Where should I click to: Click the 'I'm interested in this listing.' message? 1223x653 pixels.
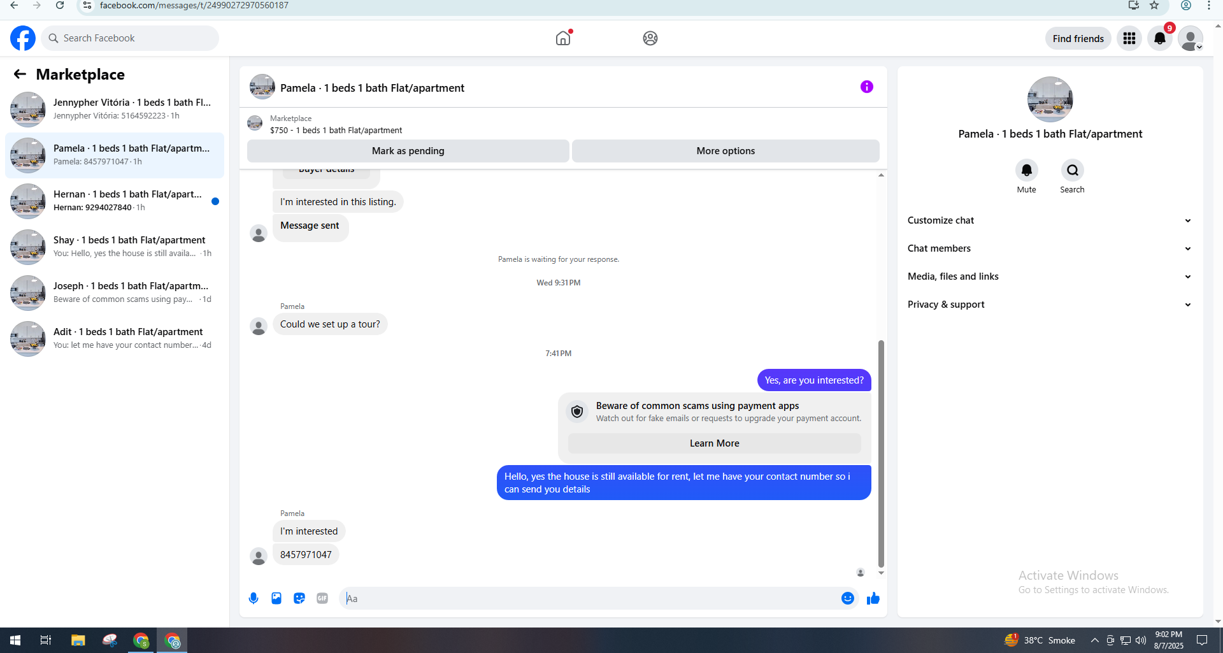click(x=338, y=202)
